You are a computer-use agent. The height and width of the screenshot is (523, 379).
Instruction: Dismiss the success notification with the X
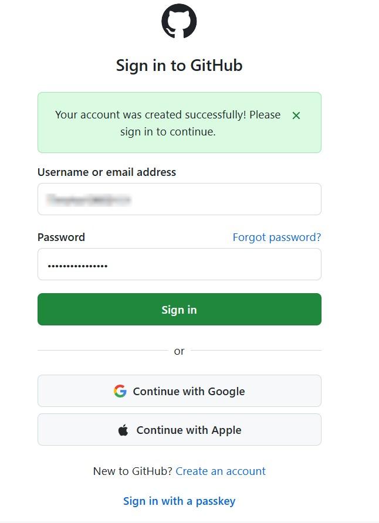click(x=296, y=116)
